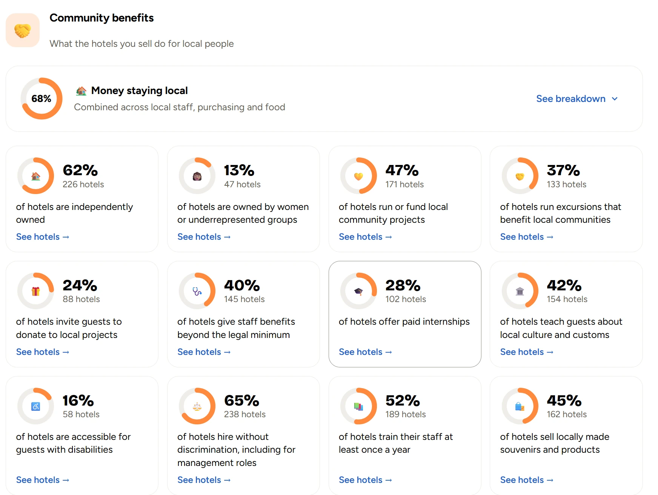This screenshot has height=495, width=658.
Task: Open See hotels for accessible hotels
Action: point(43,480)
